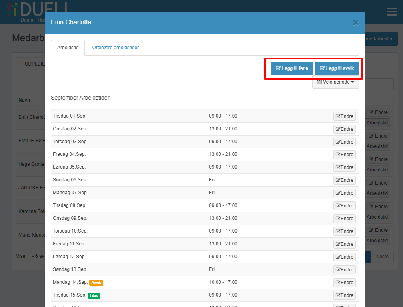Image resolution: width=403 pixels, height=307 pixels.
Task: Click background Arbeidstid button in topmost row
Action: point(377,123)
